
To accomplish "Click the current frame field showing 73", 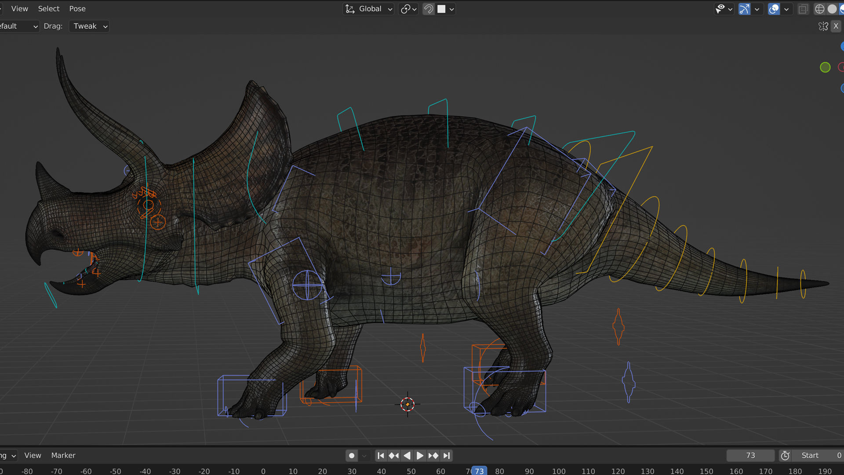I will (x=750, y=456).
